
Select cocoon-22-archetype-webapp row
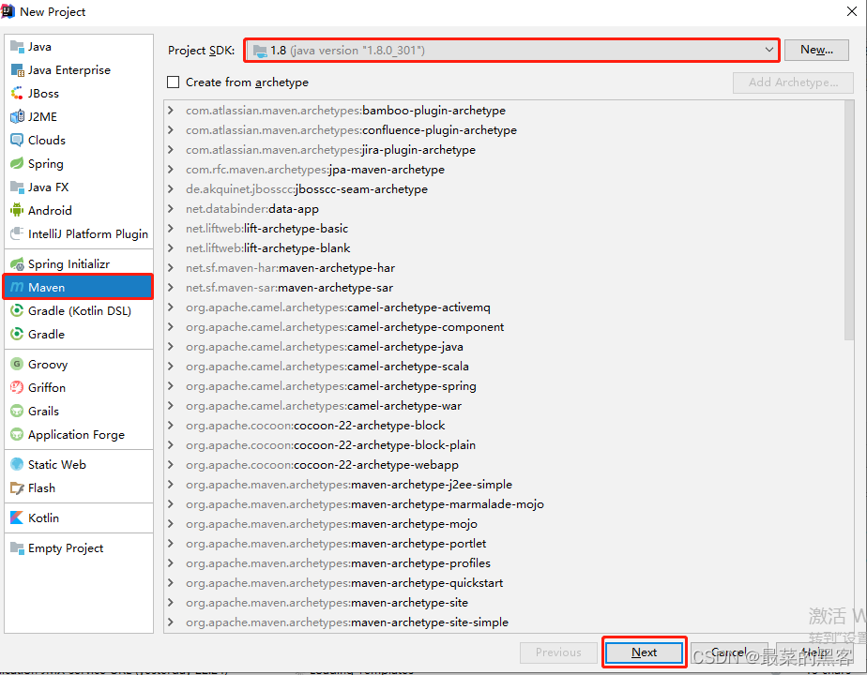504,465
